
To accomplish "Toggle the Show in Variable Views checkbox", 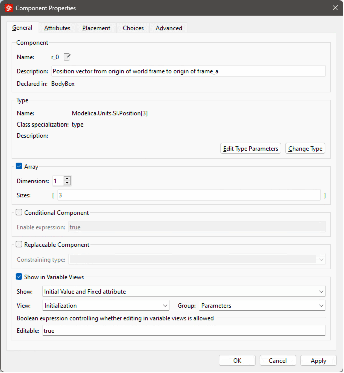I will click(x=19, y=277).
